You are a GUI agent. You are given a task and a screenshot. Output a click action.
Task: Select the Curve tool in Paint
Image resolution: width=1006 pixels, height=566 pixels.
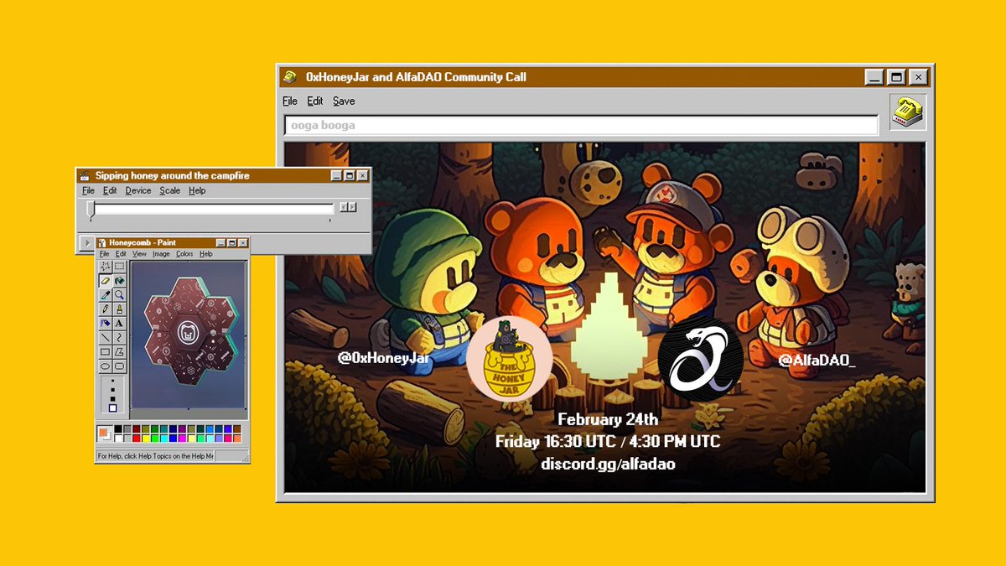119,337
